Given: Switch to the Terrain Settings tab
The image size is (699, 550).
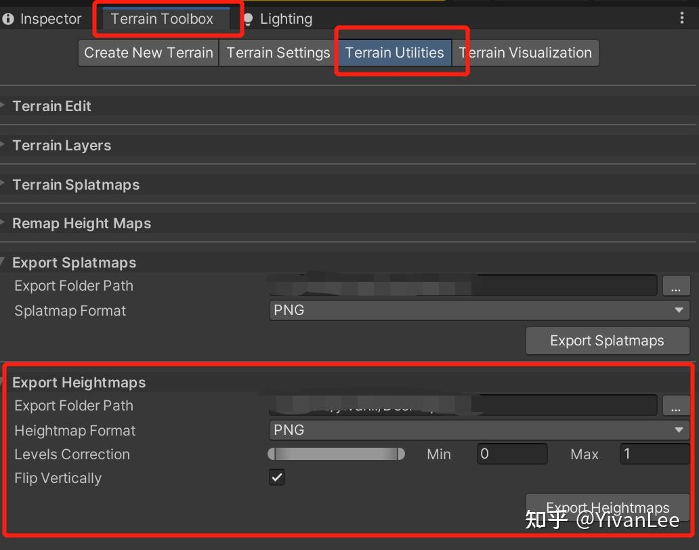Looking at the screenshot, I should 277,52.
